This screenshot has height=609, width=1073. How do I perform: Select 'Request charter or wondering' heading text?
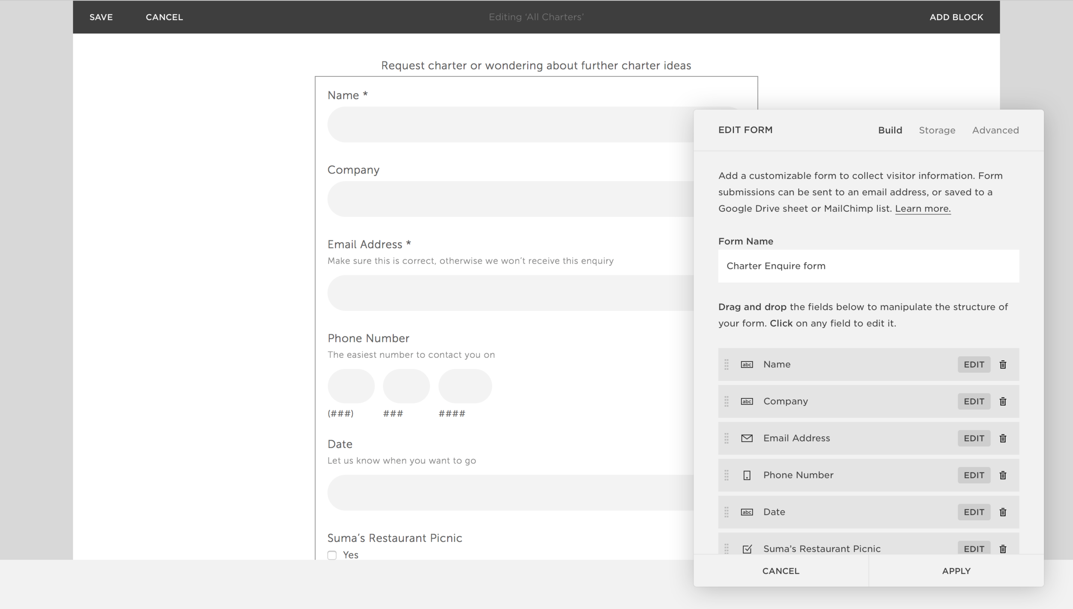pos(536,65)
